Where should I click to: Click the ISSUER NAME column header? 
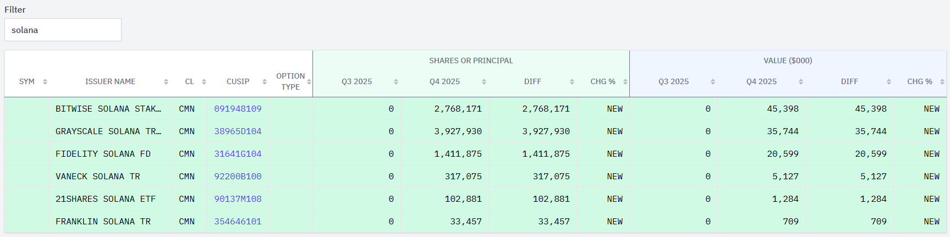pos(110,81)
